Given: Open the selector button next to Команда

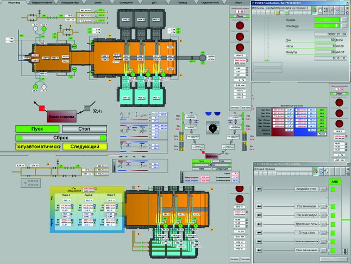Looking at the screenshot, I should click(344, 26).
